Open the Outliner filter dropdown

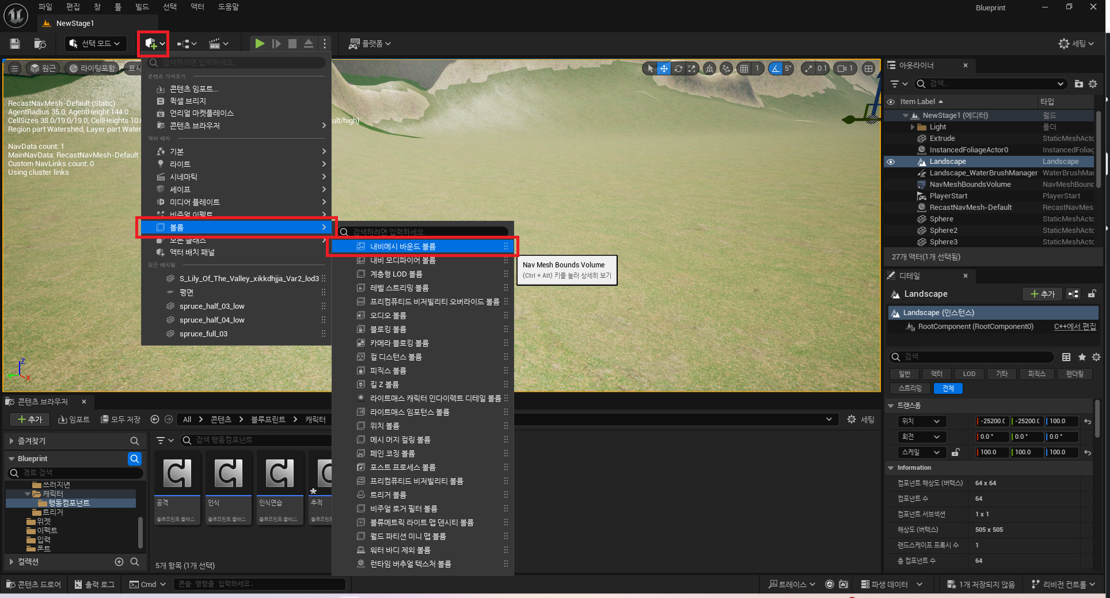[899, 84]
